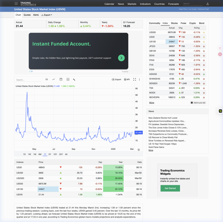Select the 1M chart range

click(x=35, y=154)
